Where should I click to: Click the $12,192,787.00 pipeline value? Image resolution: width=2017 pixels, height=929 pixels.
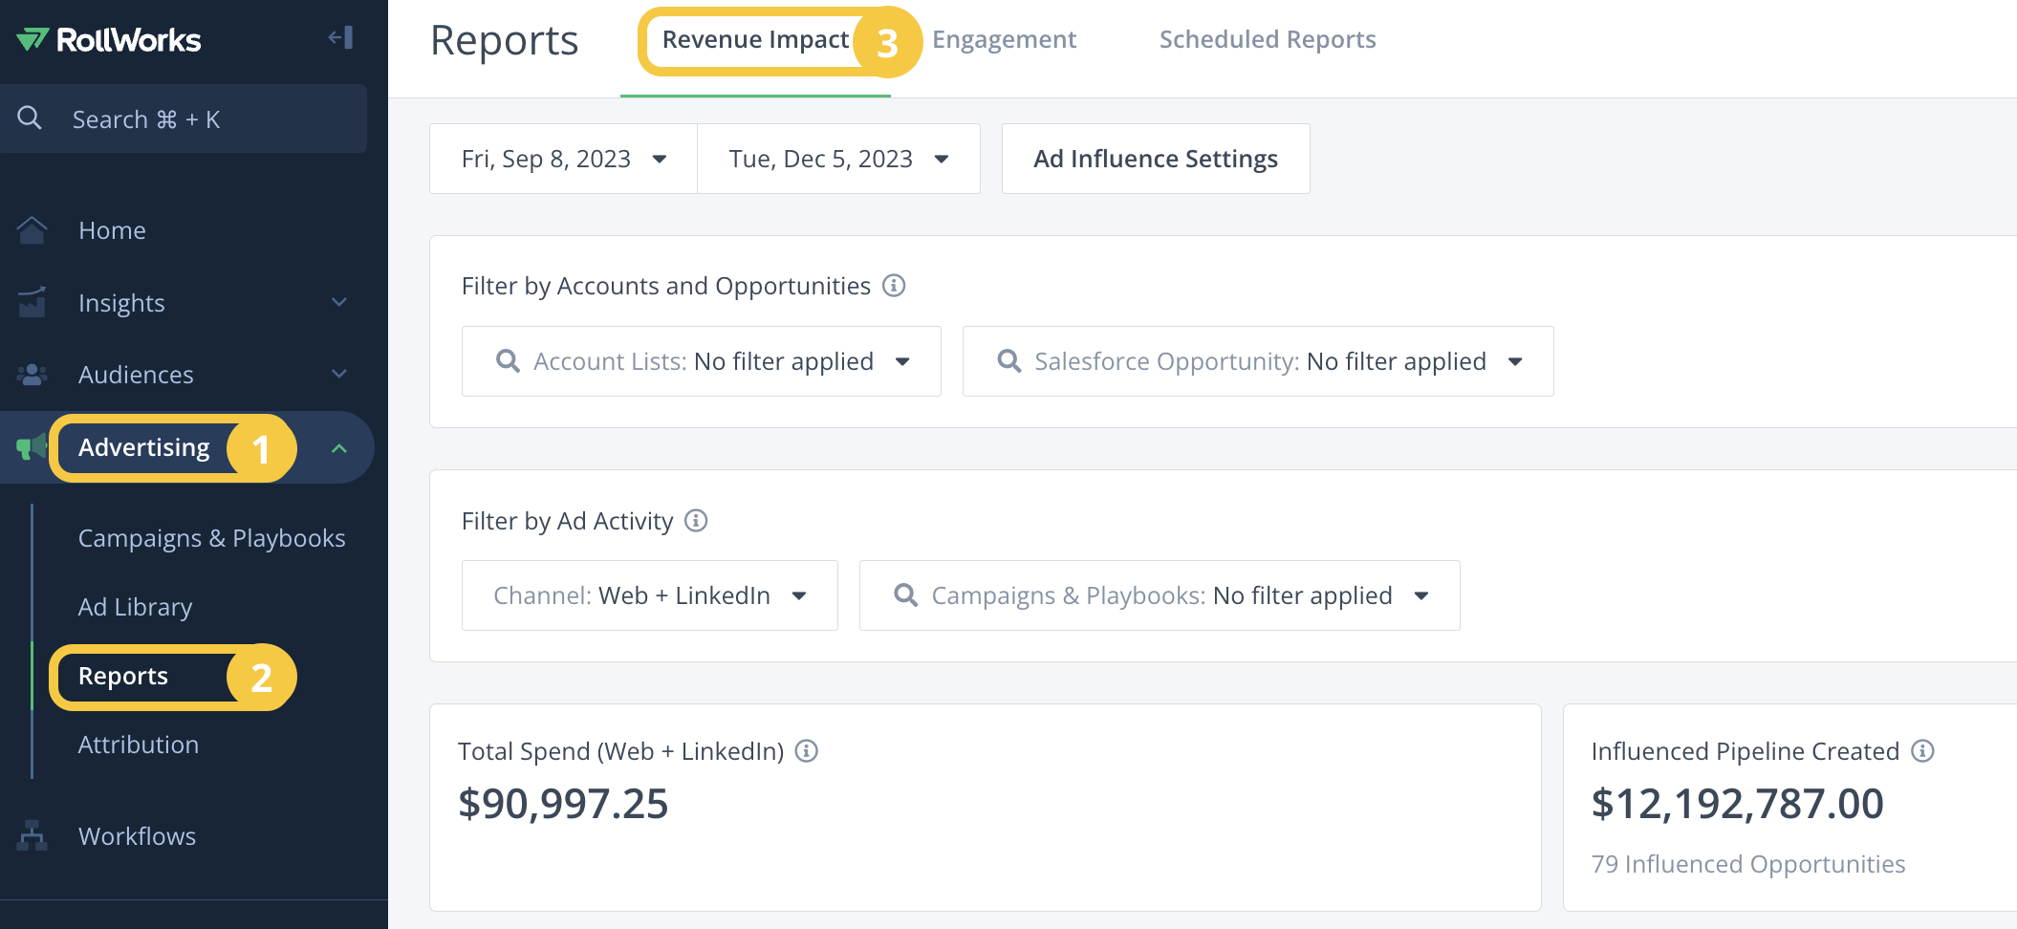point(1737,803)
